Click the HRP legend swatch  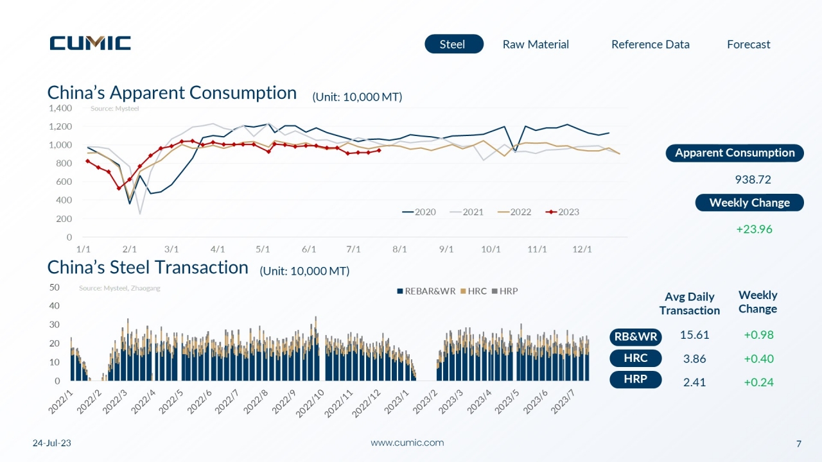point(494,291)
